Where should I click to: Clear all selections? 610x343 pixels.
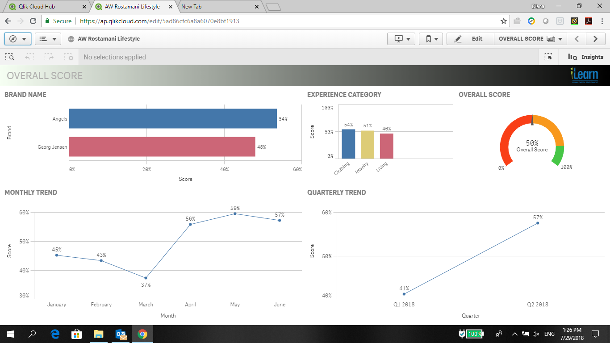click(x=68, y=57)
